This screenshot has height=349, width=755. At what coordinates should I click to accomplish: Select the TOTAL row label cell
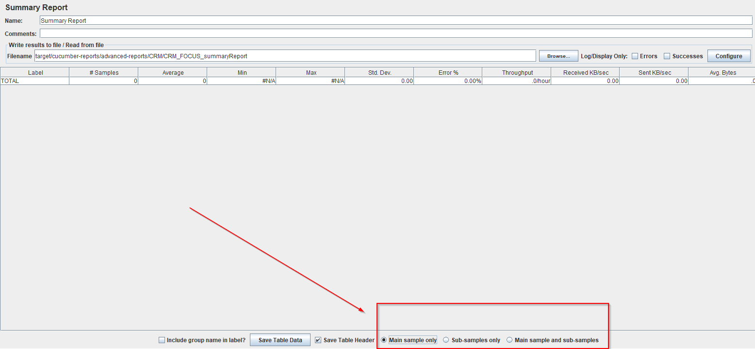coord(35,81)
